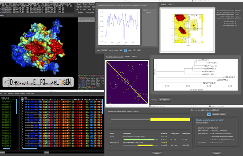Switch to Disulfides tab in MODELLER Options
Viewport: 243px width, 156px height.
pyautogui.click(x=215, y=114)
